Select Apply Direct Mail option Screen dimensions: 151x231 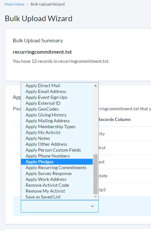pyautogui.click(x=57, y=86)
